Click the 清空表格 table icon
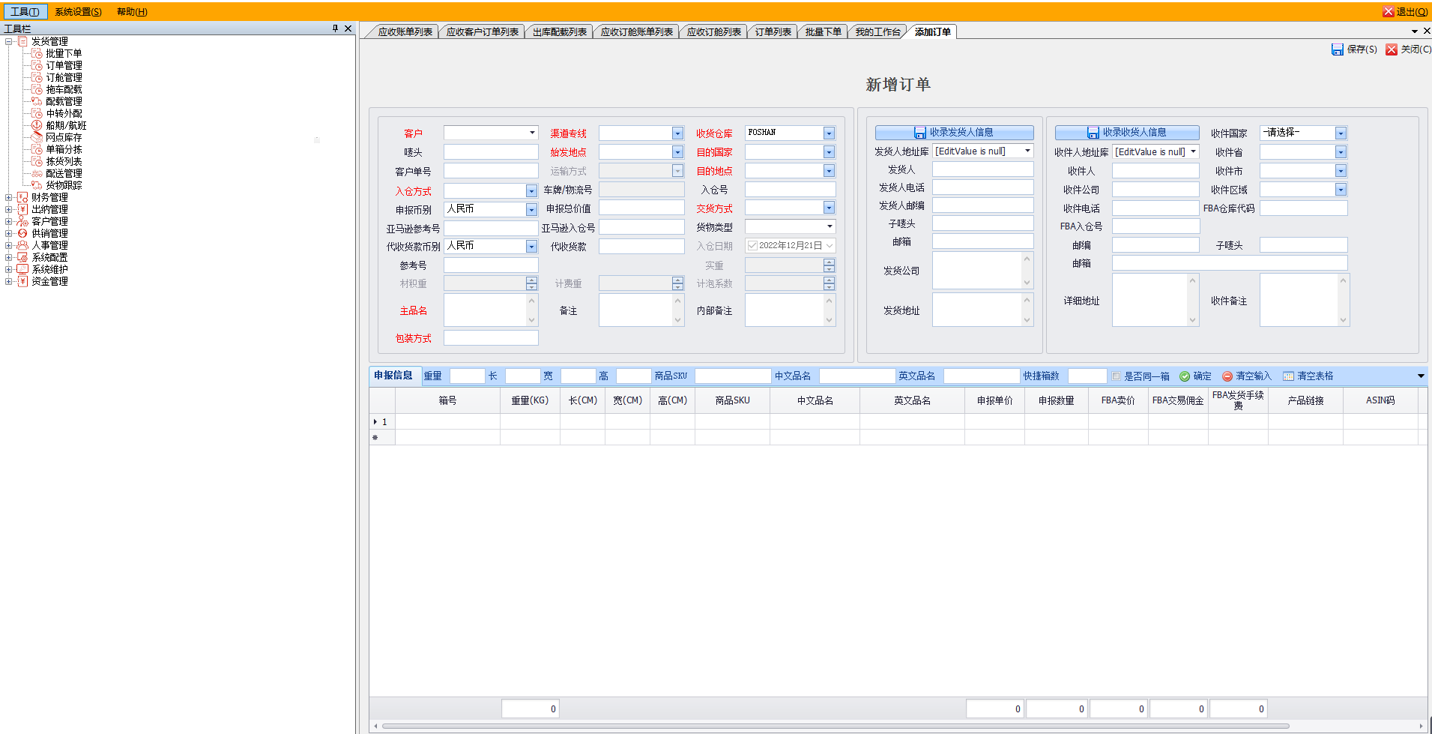Image resolution: width=1432 pixels, height=734 pixels. pyautogui.click(x=1288, y=376)
